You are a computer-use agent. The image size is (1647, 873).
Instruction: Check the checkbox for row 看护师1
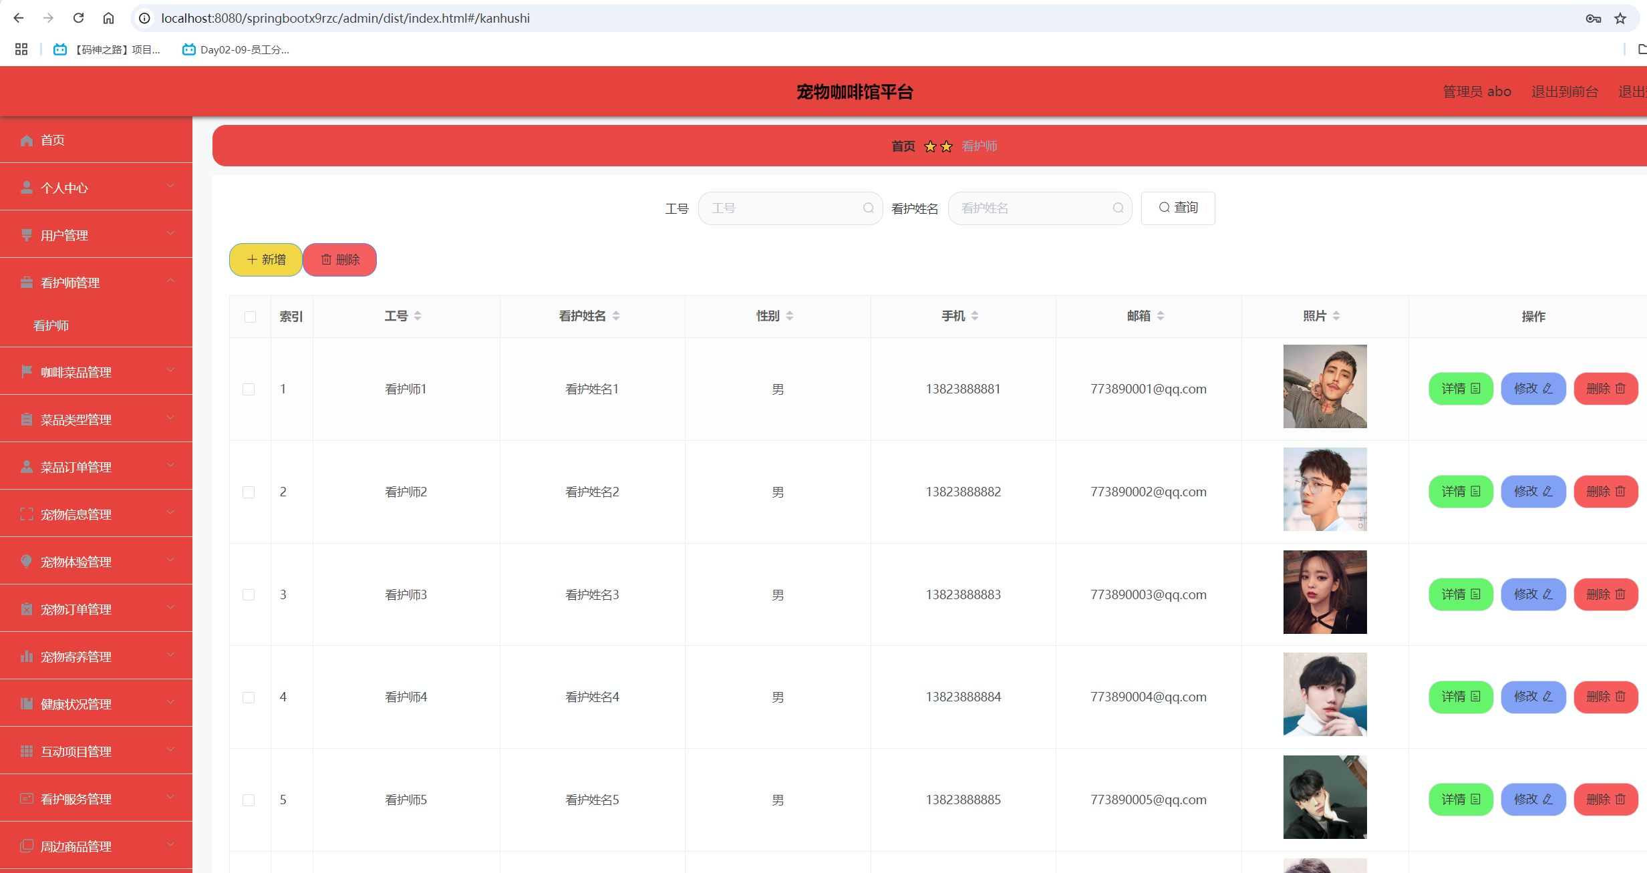[x=249, y=389]
